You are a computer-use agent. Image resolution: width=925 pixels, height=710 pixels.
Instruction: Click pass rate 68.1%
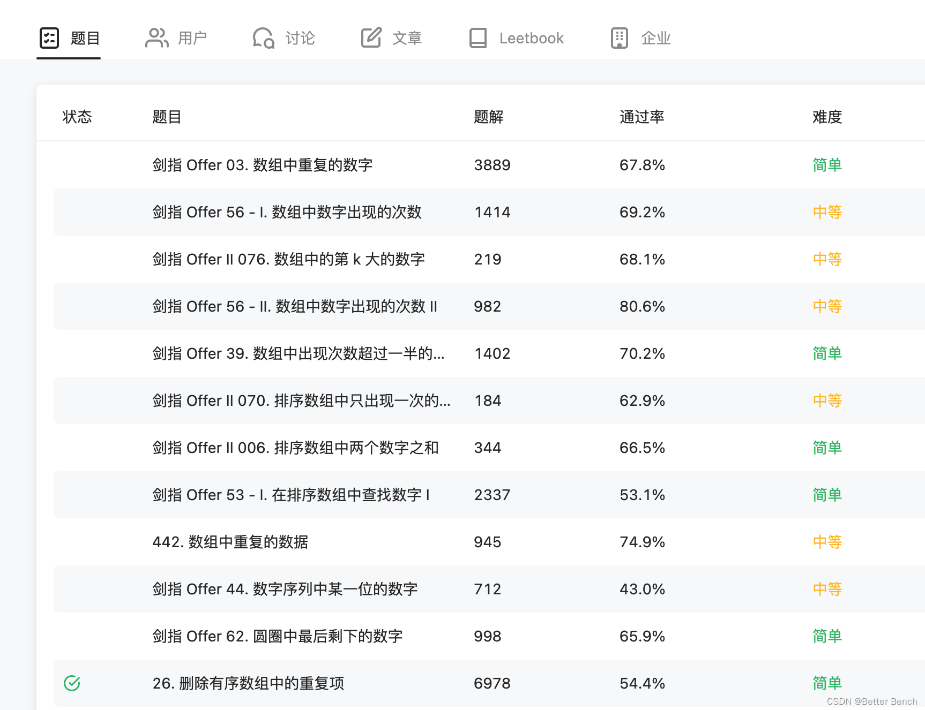[x=642, y=259]
